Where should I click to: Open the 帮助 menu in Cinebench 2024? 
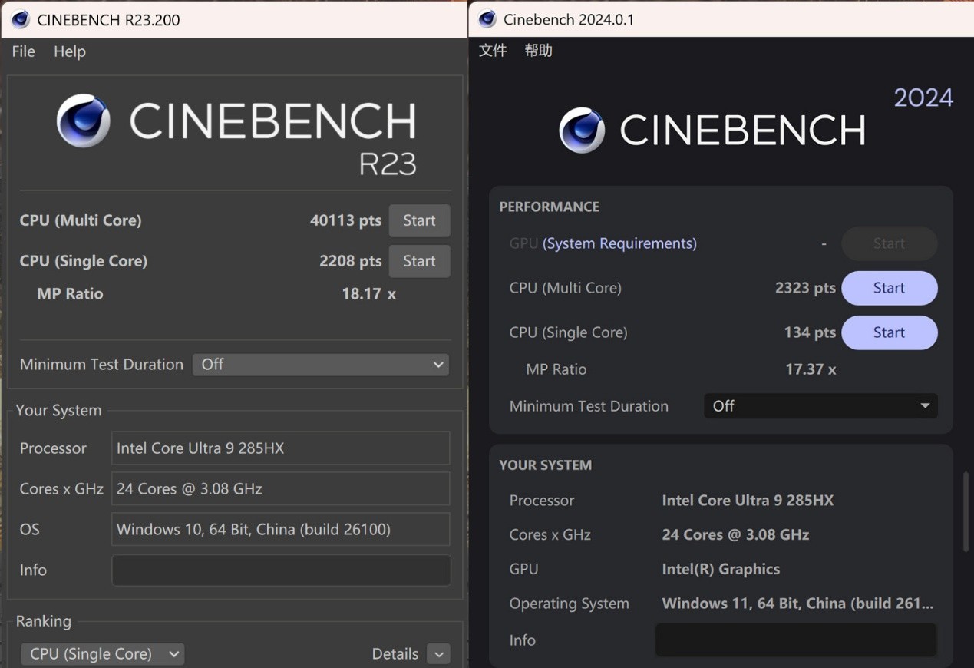tap(538, 51)
